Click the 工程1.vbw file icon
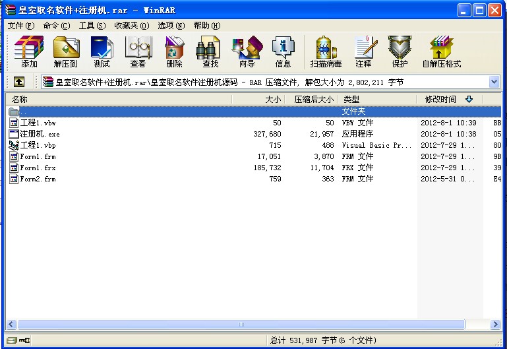The image size is (507, 349). click(14, 123)
